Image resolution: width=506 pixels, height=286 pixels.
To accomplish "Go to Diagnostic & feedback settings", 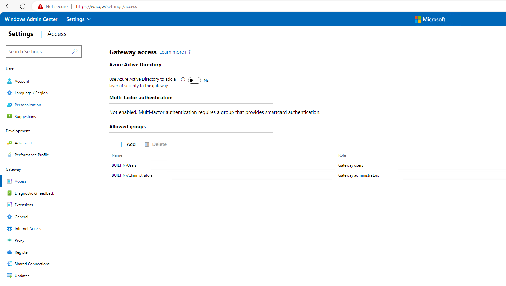I will [x=34, y=193].
